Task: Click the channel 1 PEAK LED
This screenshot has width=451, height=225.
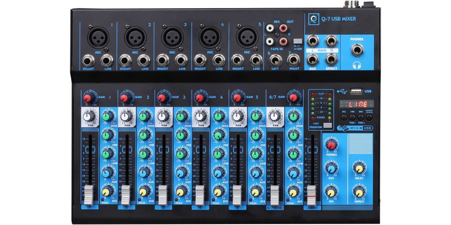Action: (103, 199)
